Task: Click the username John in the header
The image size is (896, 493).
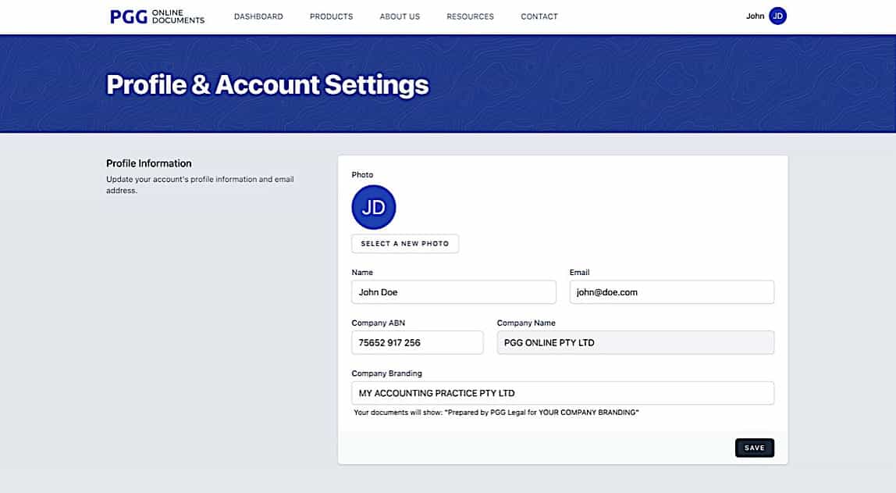Action: (755, 16)
